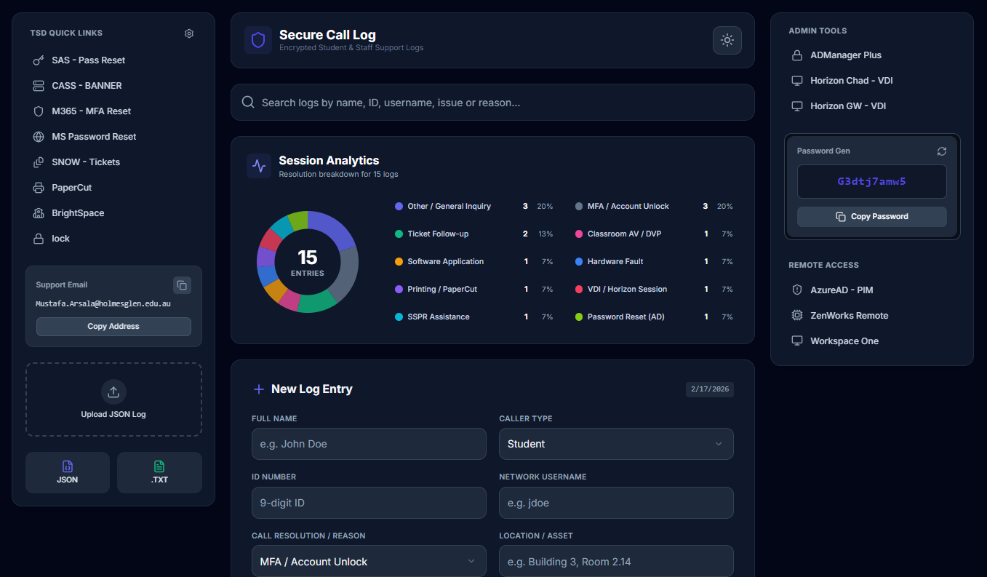Toggle light mode with the sun button
987x577 pixels.
tap(727, 40)
